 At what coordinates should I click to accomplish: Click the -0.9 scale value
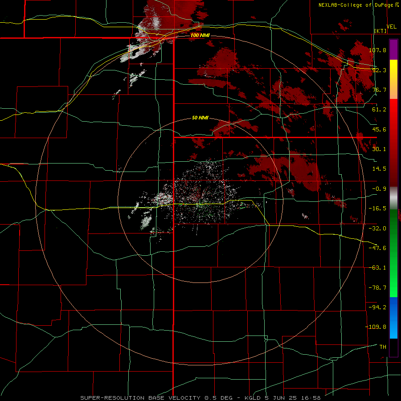tap(379, 189)
